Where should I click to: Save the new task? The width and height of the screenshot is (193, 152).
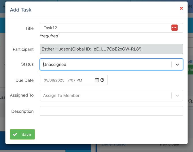(x=22, y=134)
